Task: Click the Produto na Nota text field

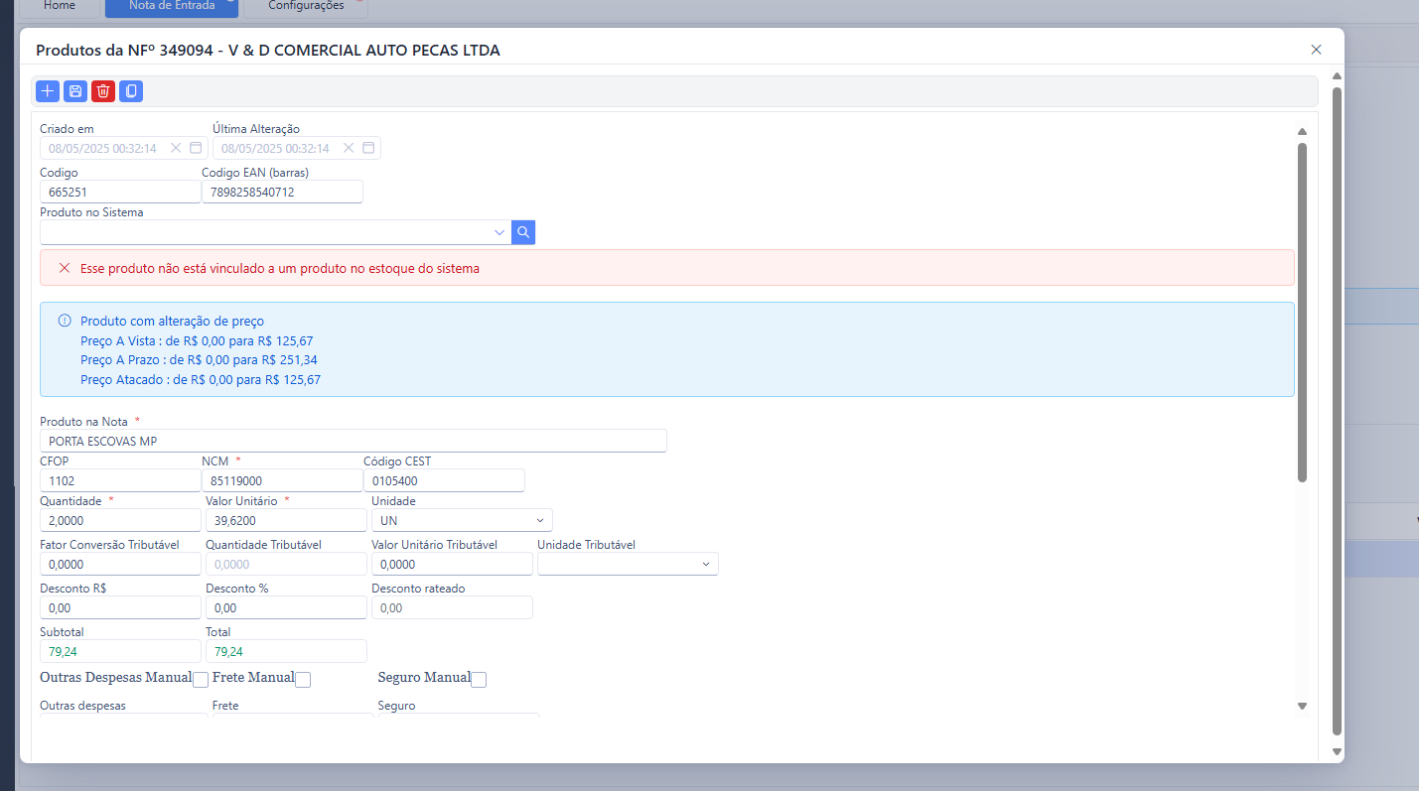Action: [x=353, y=441]
